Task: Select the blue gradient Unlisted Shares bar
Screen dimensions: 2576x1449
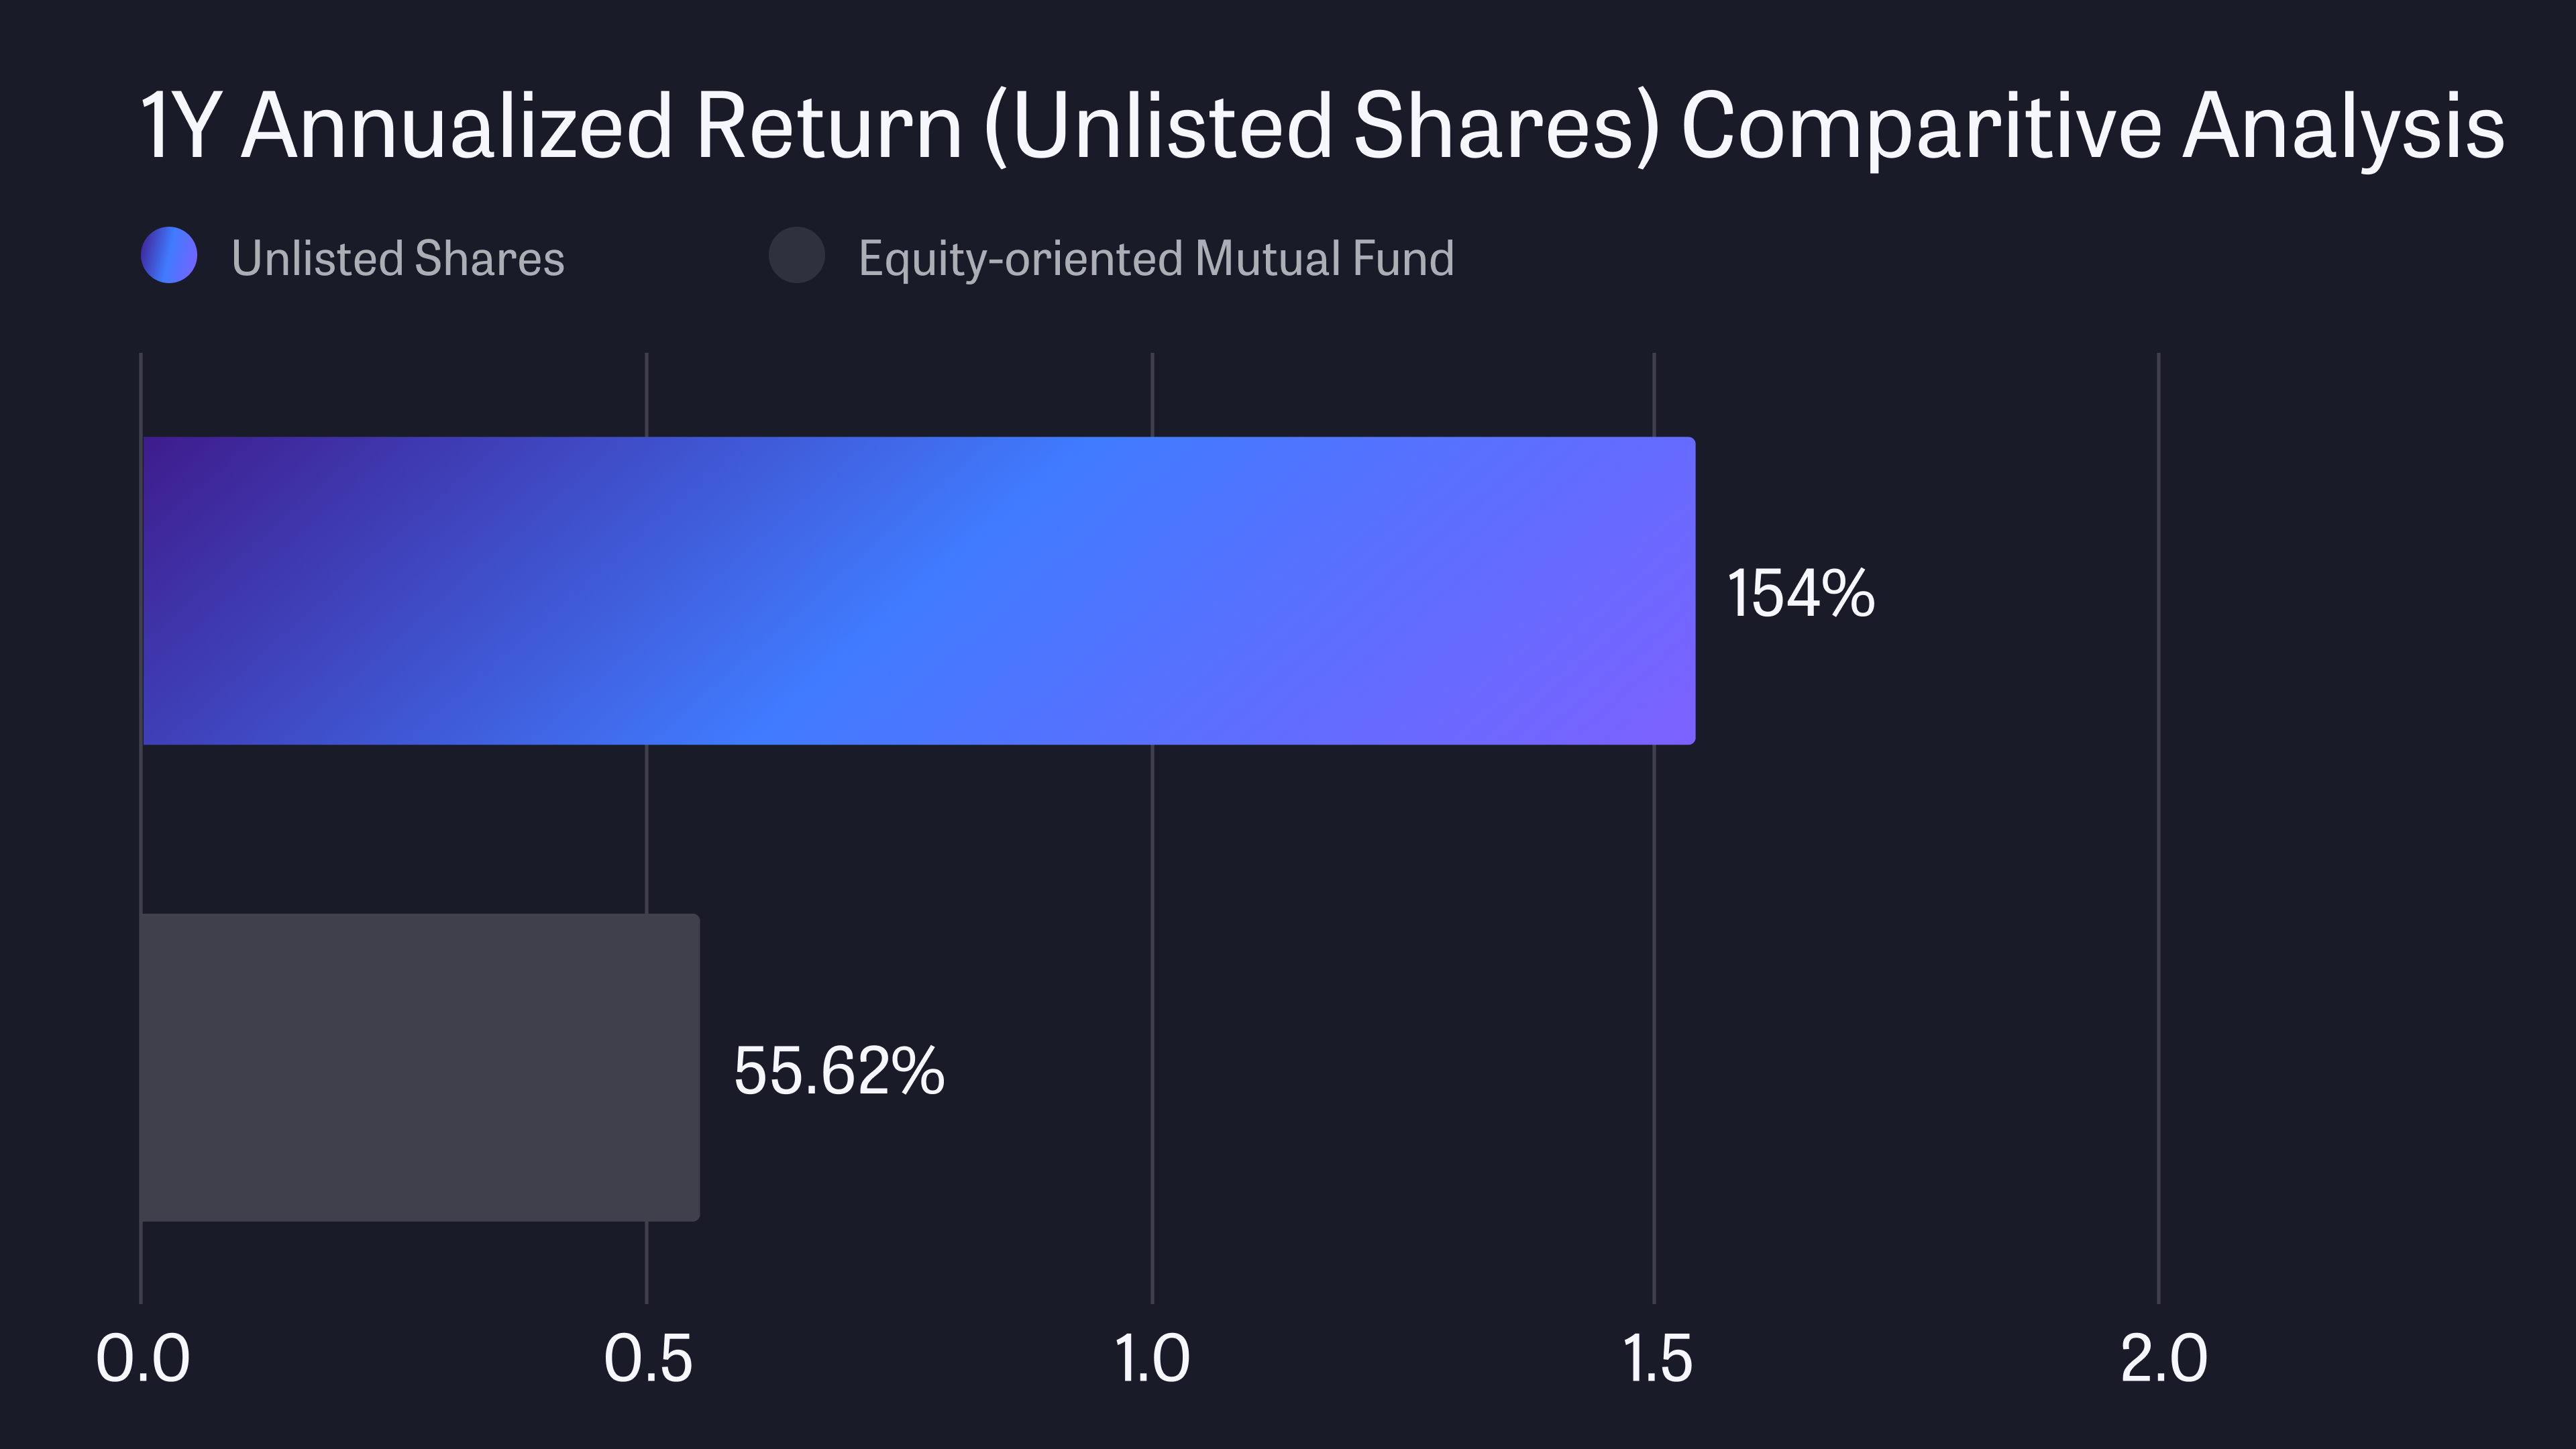Action: click(x=918, y=590)
